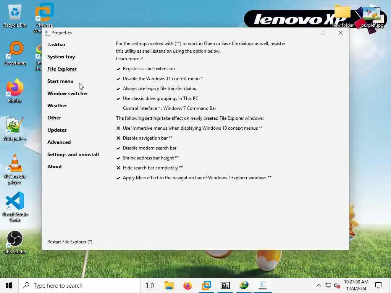Select the File Explorer section
Screen dimensions: 391x293
(x=62, y=69)
